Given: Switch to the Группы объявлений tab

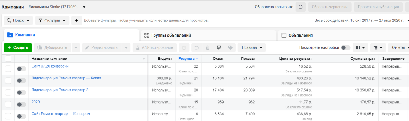Looking at the screenshot, I should 208,36.
